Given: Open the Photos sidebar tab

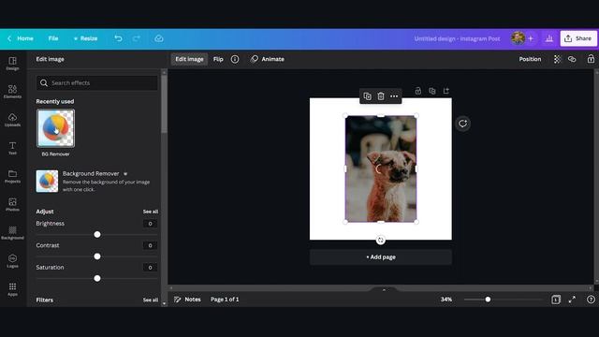Looking at the screenshot, I should pyautogui.click(x=12, y=205).
